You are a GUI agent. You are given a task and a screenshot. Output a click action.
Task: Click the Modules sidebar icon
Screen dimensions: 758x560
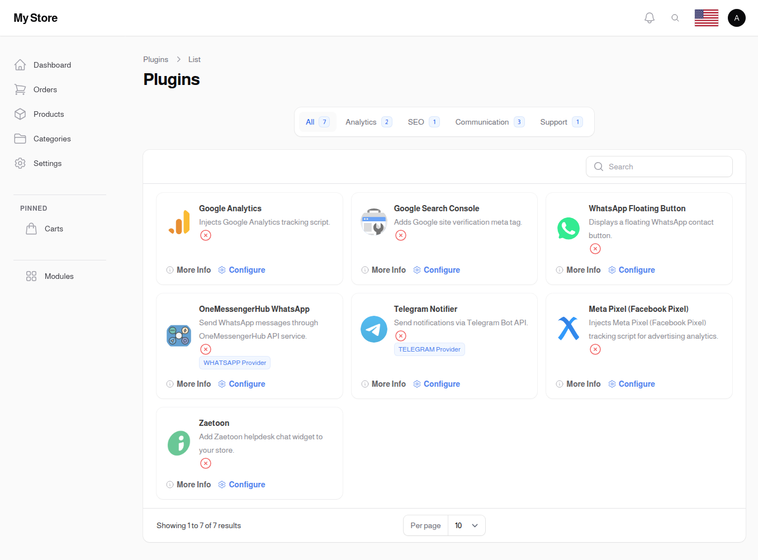[x=31, y=276]
